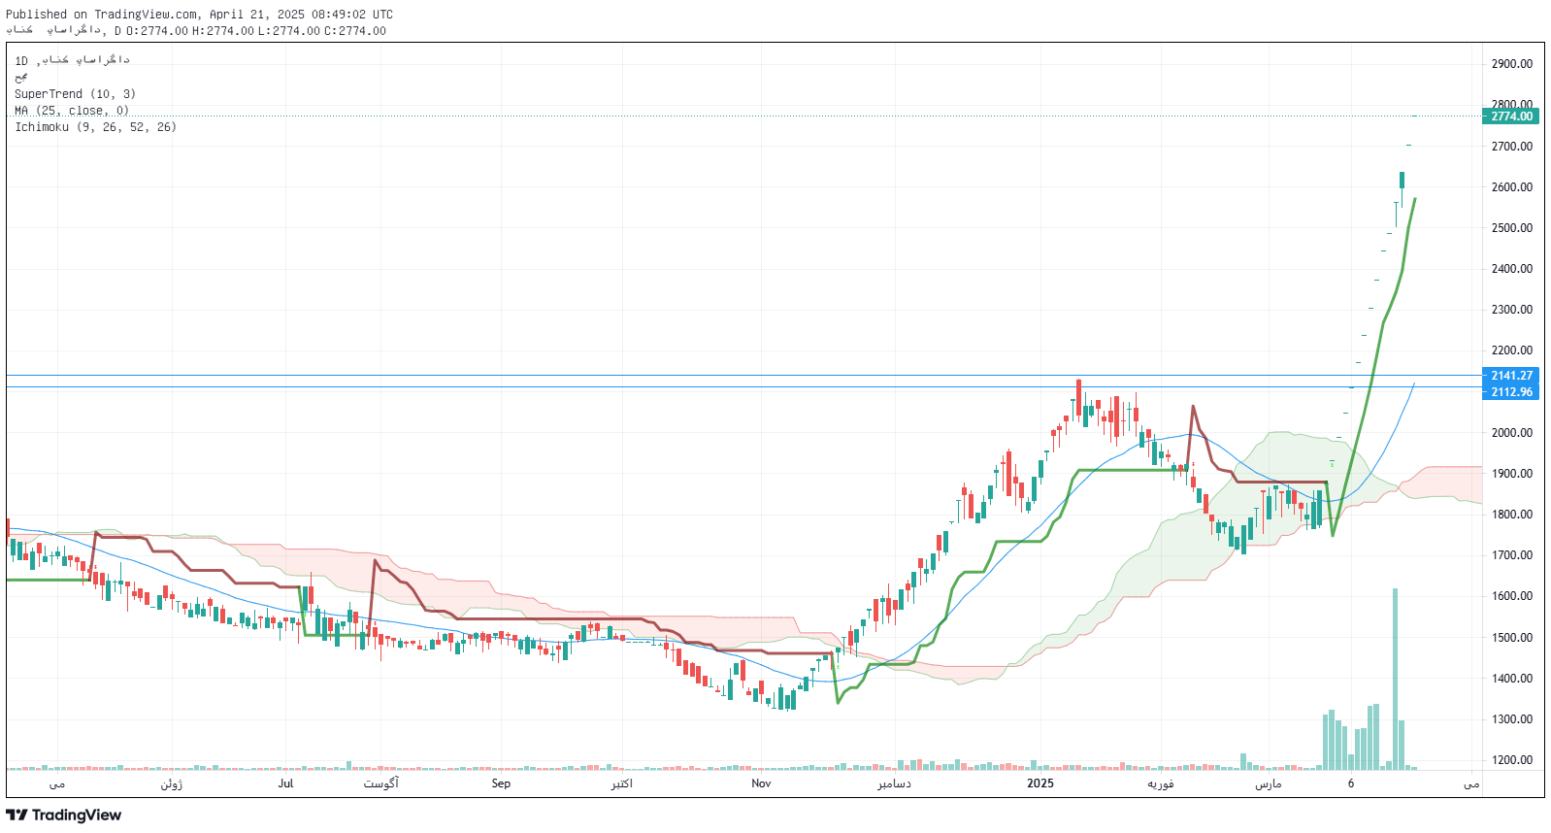Screen dimensions: 1551x833
Task: Click the 1400.00 price axis label
Action: pyautogui.click(x=1512, y=679)
